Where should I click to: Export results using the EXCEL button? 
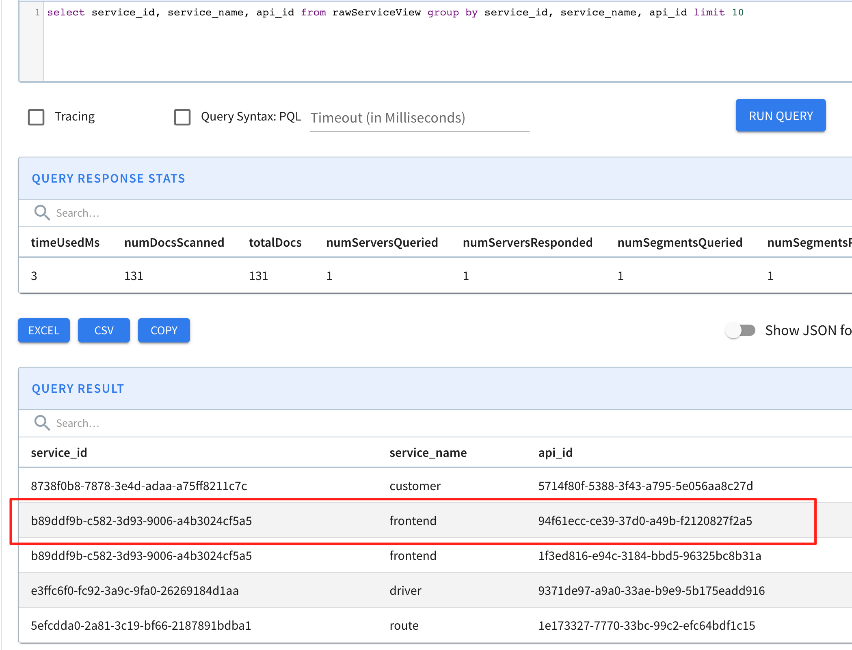pos(43,330)
